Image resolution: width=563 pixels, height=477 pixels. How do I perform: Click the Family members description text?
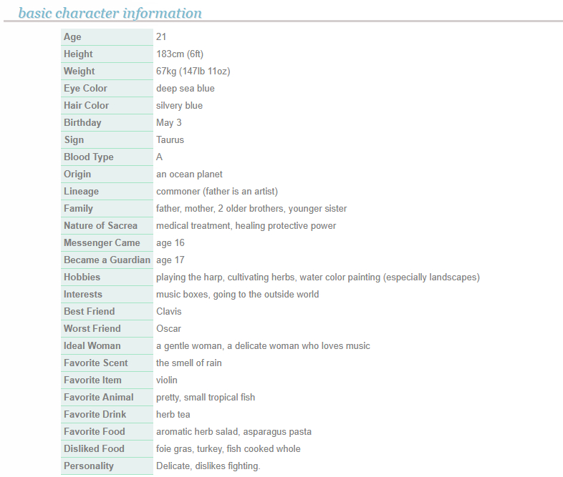251,208
